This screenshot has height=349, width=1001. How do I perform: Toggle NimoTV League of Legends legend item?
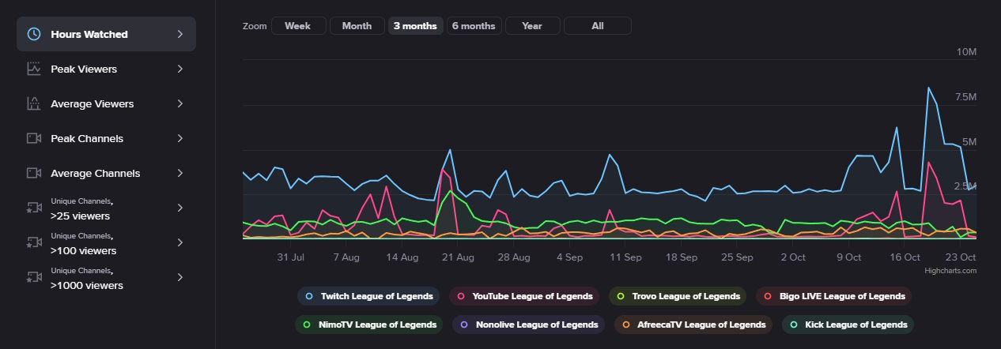tap(368, 325)
